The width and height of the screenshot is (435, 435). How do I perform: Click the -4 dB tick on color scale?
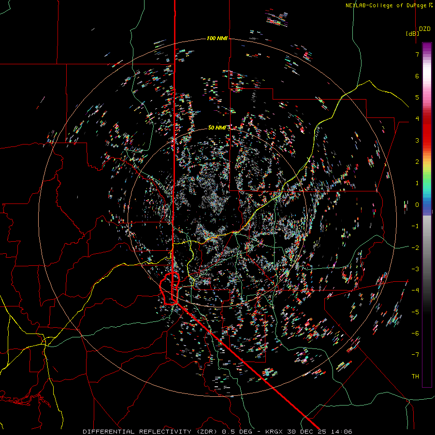click(415, 290)
